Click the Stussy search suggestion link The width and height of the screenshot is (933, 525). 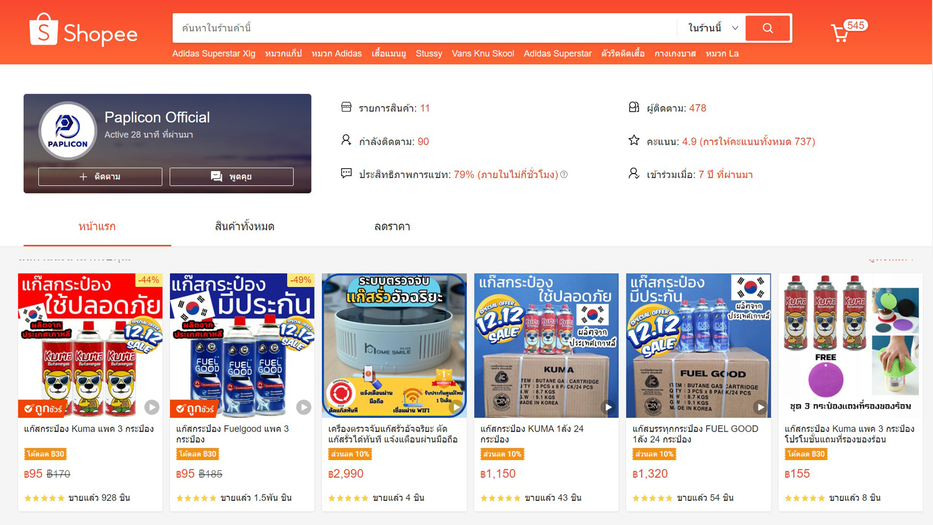429,53
